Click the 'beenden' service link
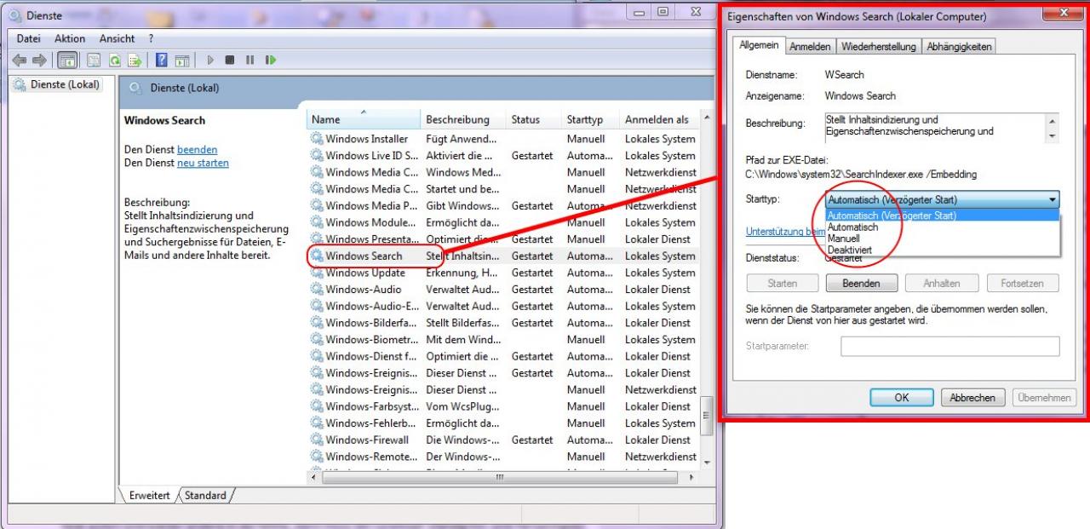This screenshot has height=529, width=1090. click(197, 149)
